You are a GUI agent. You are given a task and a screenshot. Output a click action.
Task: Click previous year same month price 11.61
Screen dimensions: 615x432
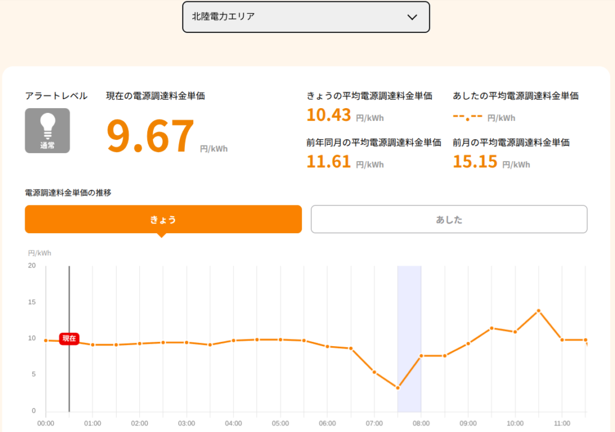(329, 162)
